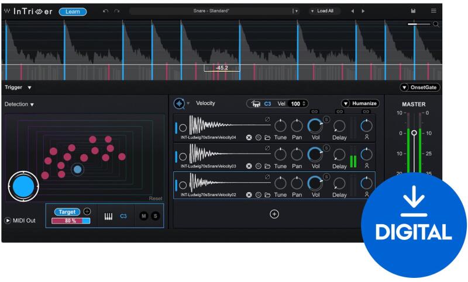Add a new sample layer with plus icon
This screenshot has width=468, height=282.
[274, 214]
